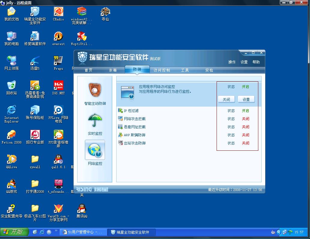Viewport: 310px width, 239px height.
Task: Switch to 51用户管理中心 taskbar window
Action: pyautogui.click(x=83, y=232)
